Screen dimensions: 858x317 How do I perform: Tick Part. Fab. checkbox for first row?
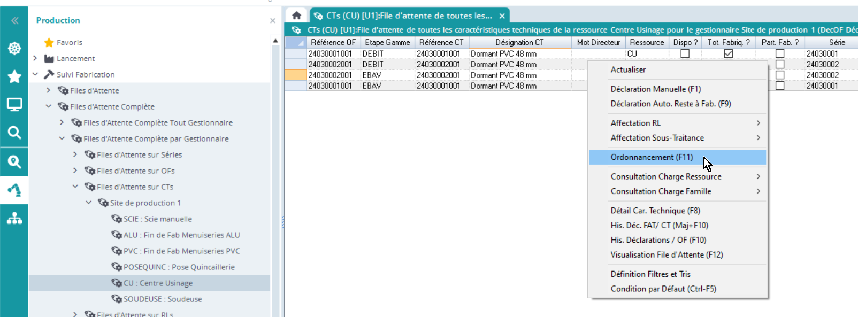780,53
